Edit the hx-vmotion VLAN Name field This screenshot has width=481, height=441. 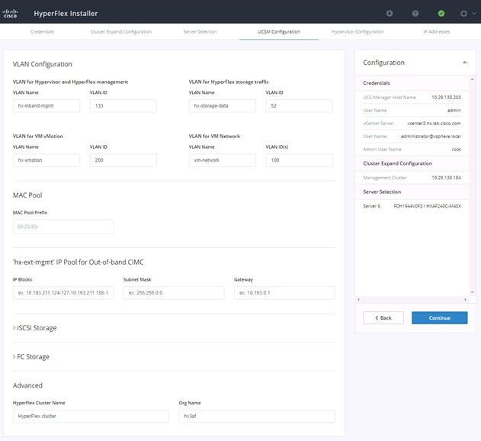click(x=46, y=160)
